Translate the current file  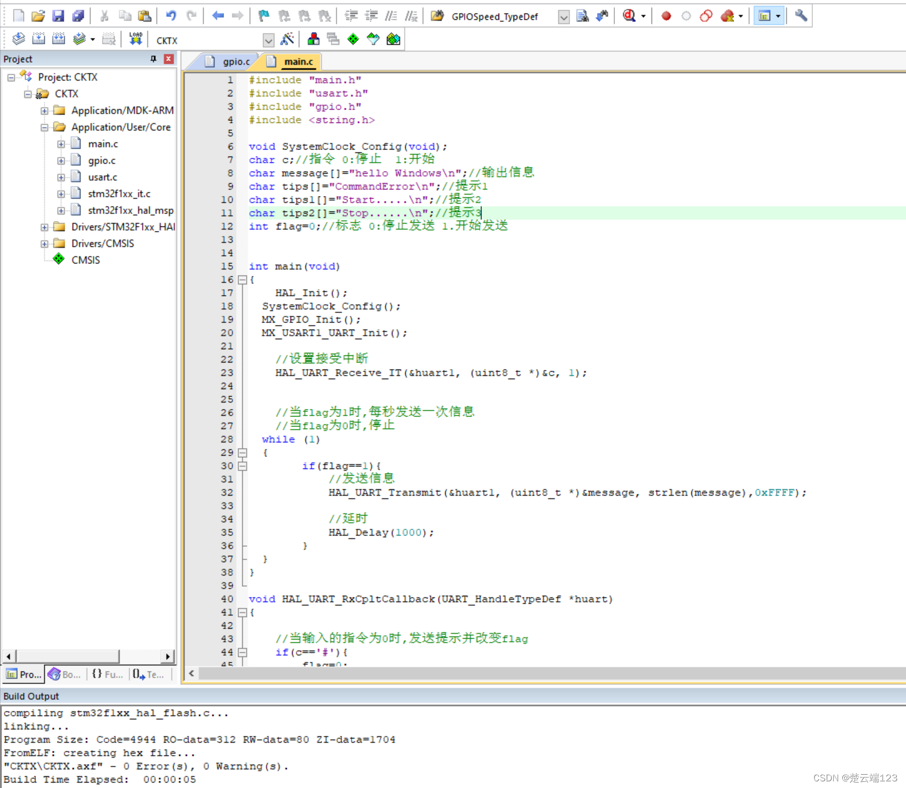click(x=18, y=39)
